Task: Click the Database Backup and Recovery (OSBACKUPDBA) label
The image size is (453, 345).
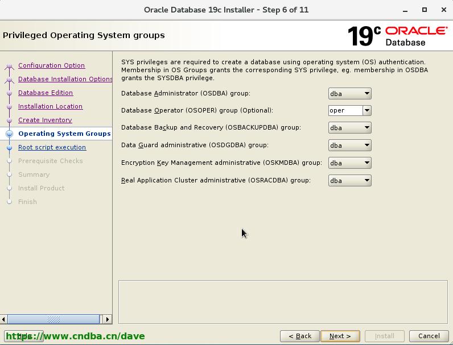Action: pos(211,127)
